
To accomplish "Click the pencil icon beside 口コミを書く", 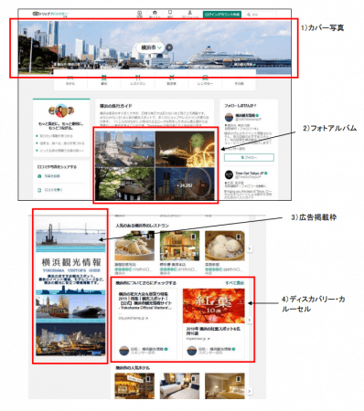I will pos(39,190).
